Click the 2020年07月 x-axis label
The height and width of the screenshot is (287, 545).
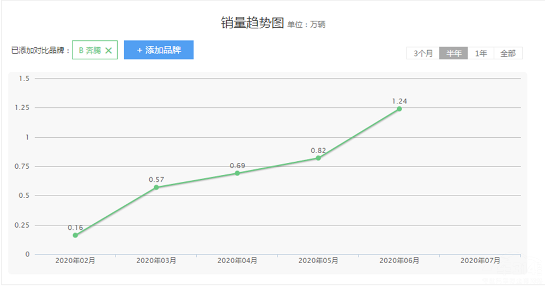coord(480,261)
